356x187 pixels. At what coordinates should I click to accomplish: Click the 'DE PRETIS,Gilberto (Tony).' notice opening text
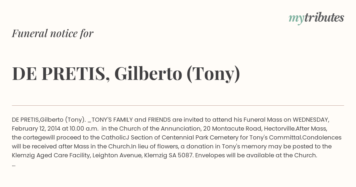pos(49,120)
